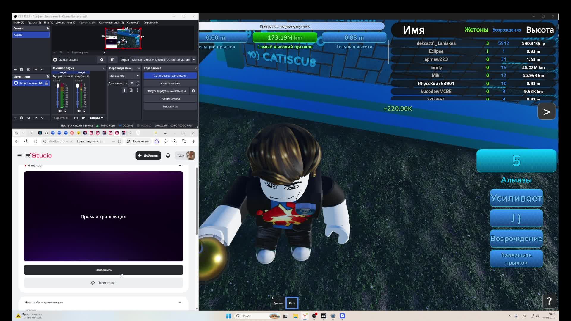Toggle OBS Режим студии
Screen dimensions: 571x321
tap(170, 99)
